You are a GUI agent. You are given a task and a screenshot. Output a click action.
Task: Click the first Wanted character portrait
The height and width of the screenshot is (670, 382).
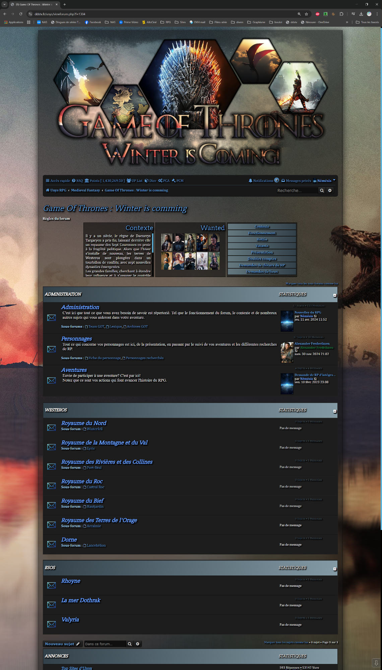(167, 243)
